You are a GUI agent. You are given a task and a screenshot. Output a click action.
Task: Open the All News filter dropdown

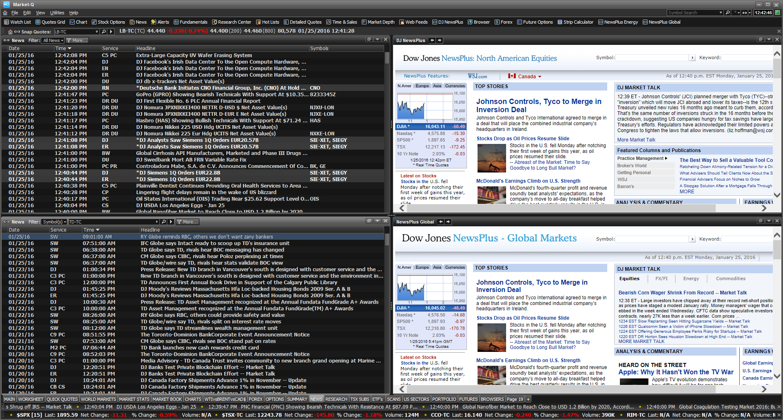53,40
